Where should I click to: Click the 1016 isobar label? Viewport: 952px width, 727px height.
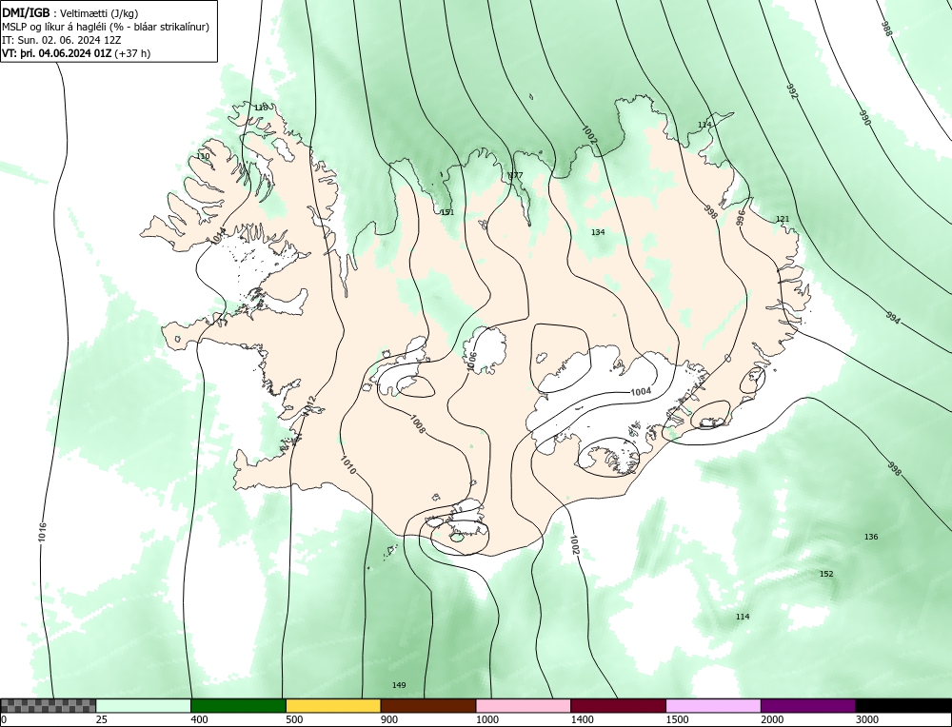point(42,532)
